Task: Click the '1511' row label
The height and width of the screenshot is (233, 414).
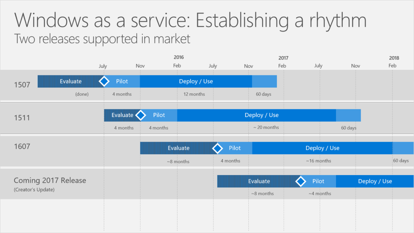Action: 22,118
